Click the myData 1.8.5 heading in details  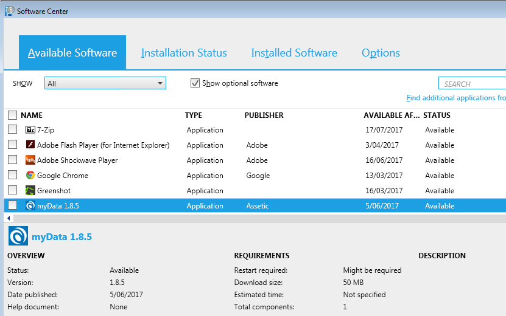click(x=61, y=237)
